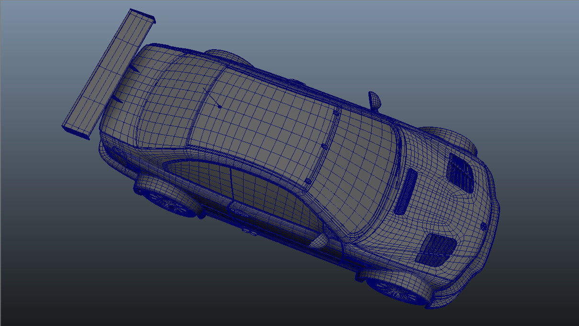The height and width of the screenshot is (326, 579).
Task: Select the rear wing airfoil
Action: coord(110,72)
